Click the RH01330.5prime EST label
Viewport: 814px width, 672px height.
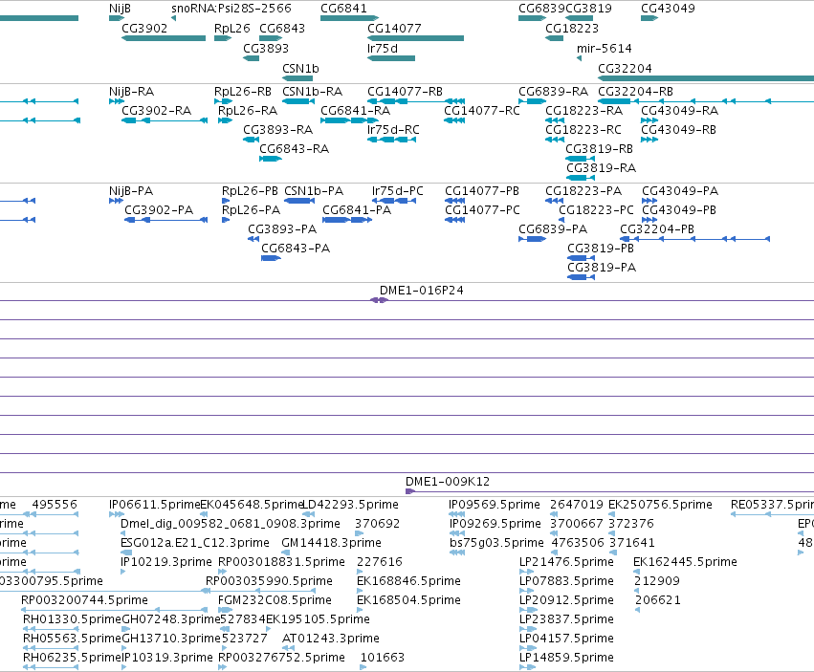72,619
